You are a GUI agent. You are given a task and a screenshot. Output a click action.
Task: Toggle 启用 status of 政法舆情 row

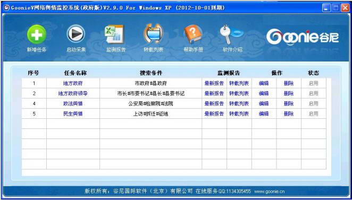313,103
